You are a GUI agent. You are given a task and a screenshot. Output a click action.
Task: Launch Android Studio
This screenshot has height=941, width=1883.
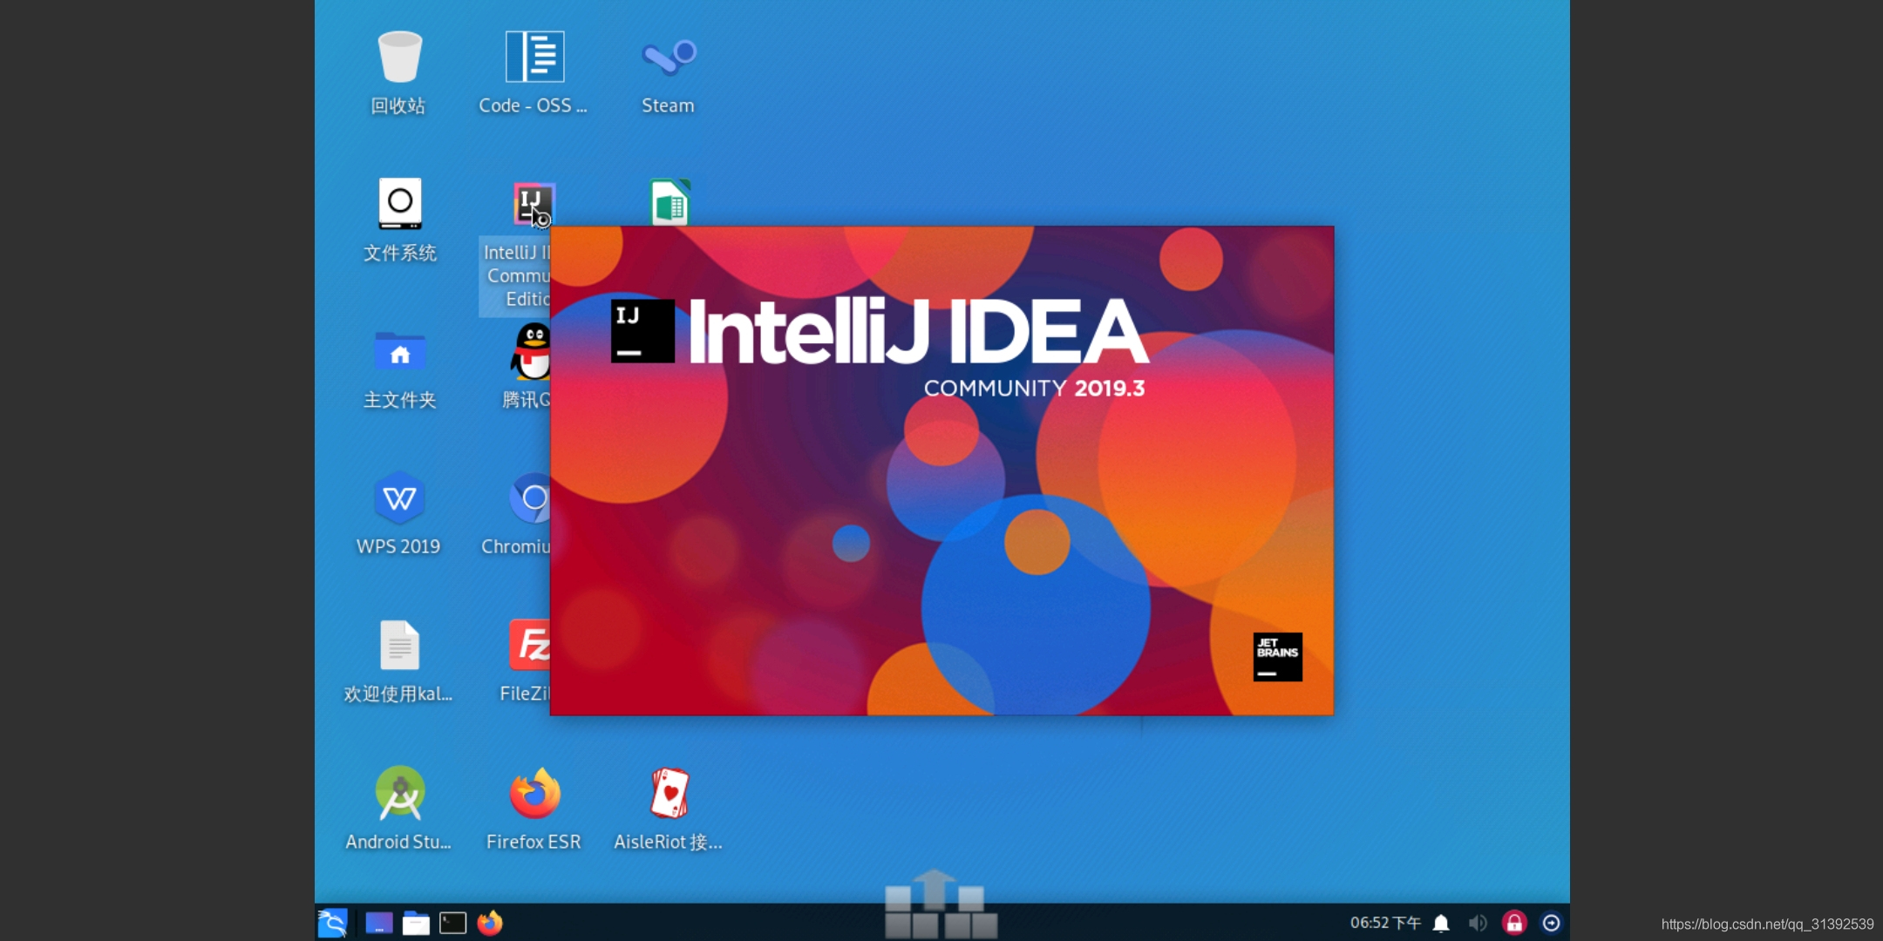(399, 794)
